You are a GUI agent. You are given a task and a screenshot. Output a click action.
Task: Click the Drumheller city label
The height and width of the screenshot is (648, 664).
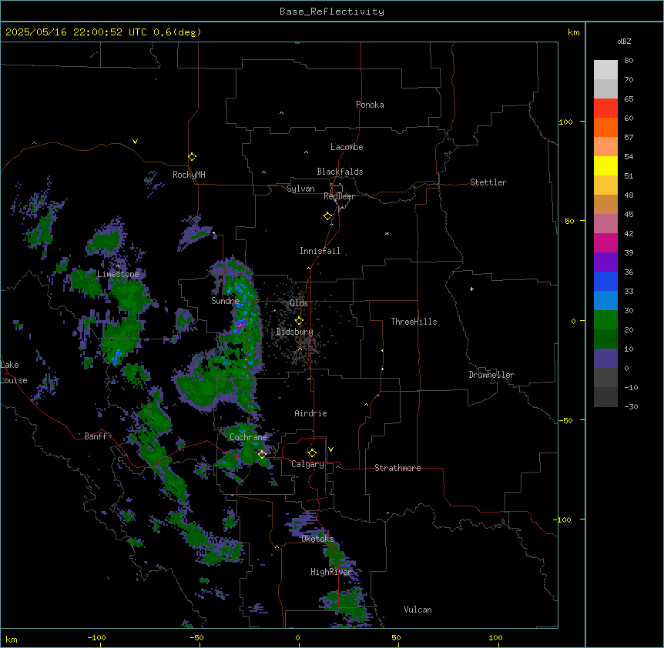pyautogui.click(x=491, y=375)
